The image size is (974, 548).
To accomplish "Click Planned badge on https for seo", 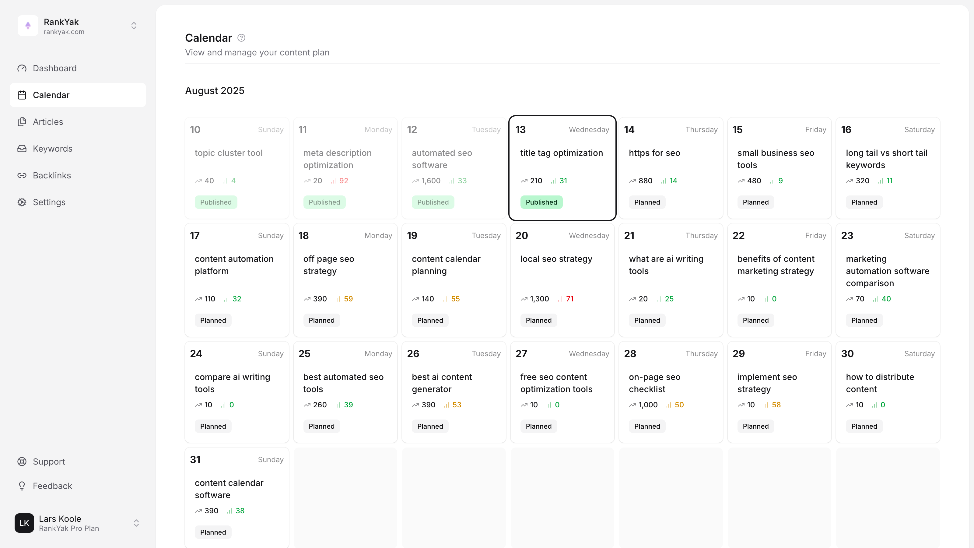I will pos(647,202).
